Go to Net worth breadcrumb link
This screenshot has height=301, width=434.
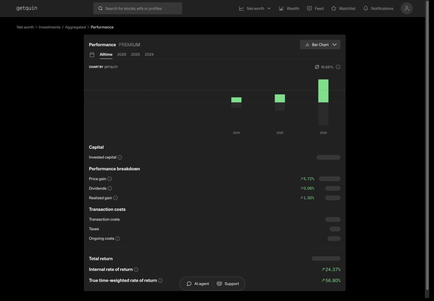click(x=25, y=27)
